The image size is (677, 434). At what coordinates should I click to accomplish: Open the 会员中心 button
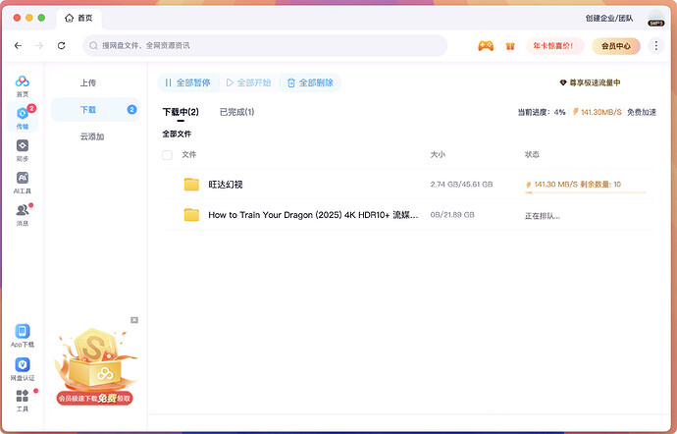pyautogui.click(x=616, y=46)
